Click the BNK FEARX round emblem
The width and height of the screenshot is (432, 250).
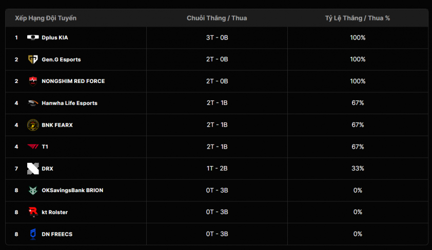click(x=33, y=125)
